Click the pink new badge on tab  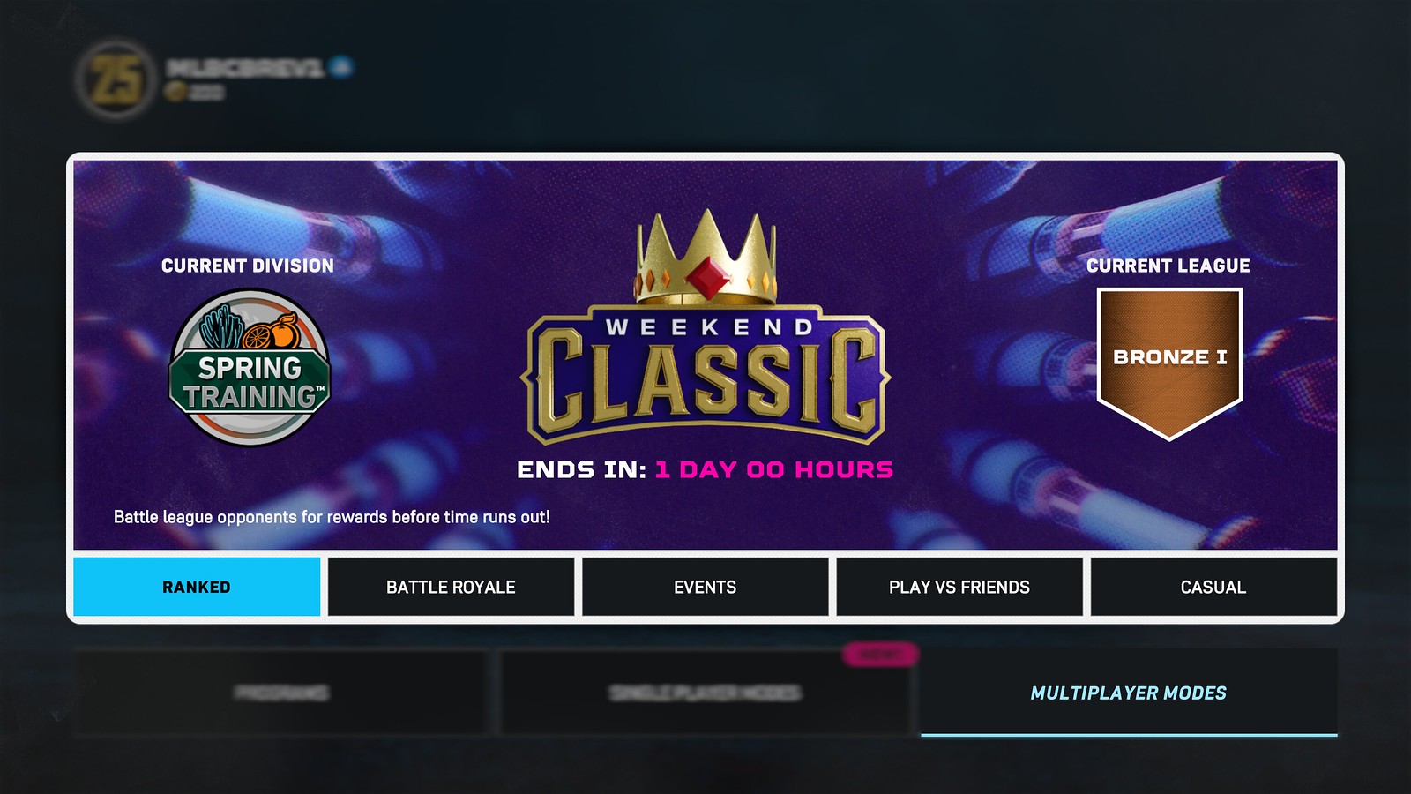880,655
